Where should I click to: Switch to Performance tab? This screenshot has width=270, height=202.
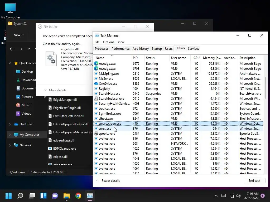coord(120,49)
